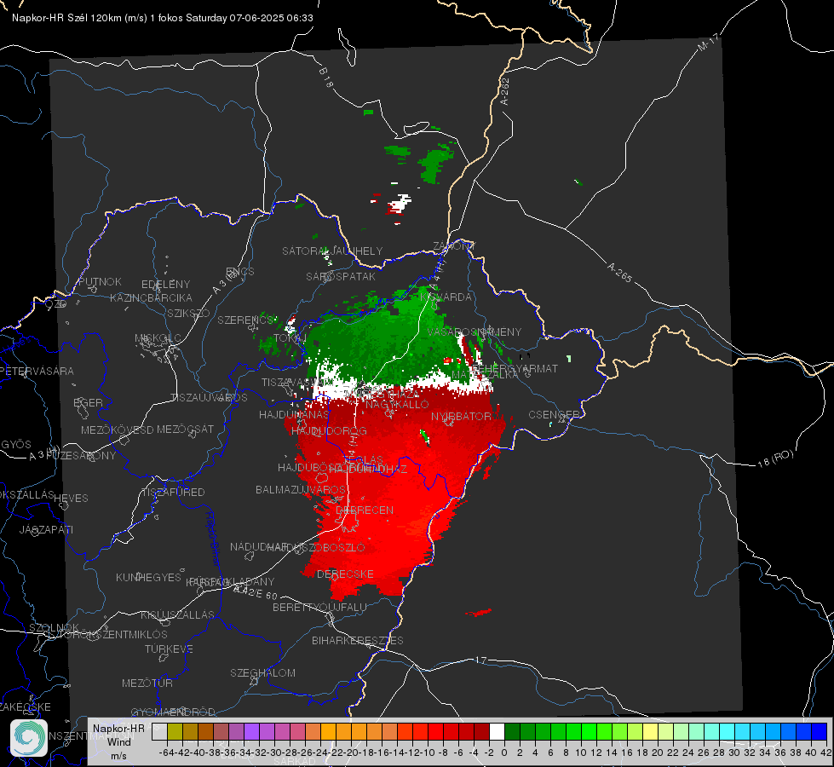Click the TISZAÚJVÁROS city label

click(x=209, y=398)
